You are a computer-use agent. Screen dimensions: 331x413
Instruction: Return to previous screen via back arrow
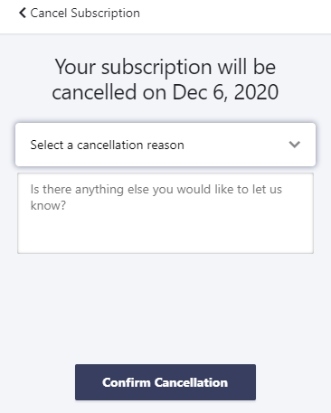[23, 13]
